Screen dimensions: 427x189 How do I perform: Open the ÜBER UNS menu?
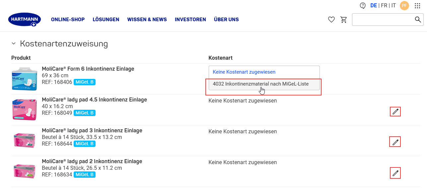tap(226, 20)
